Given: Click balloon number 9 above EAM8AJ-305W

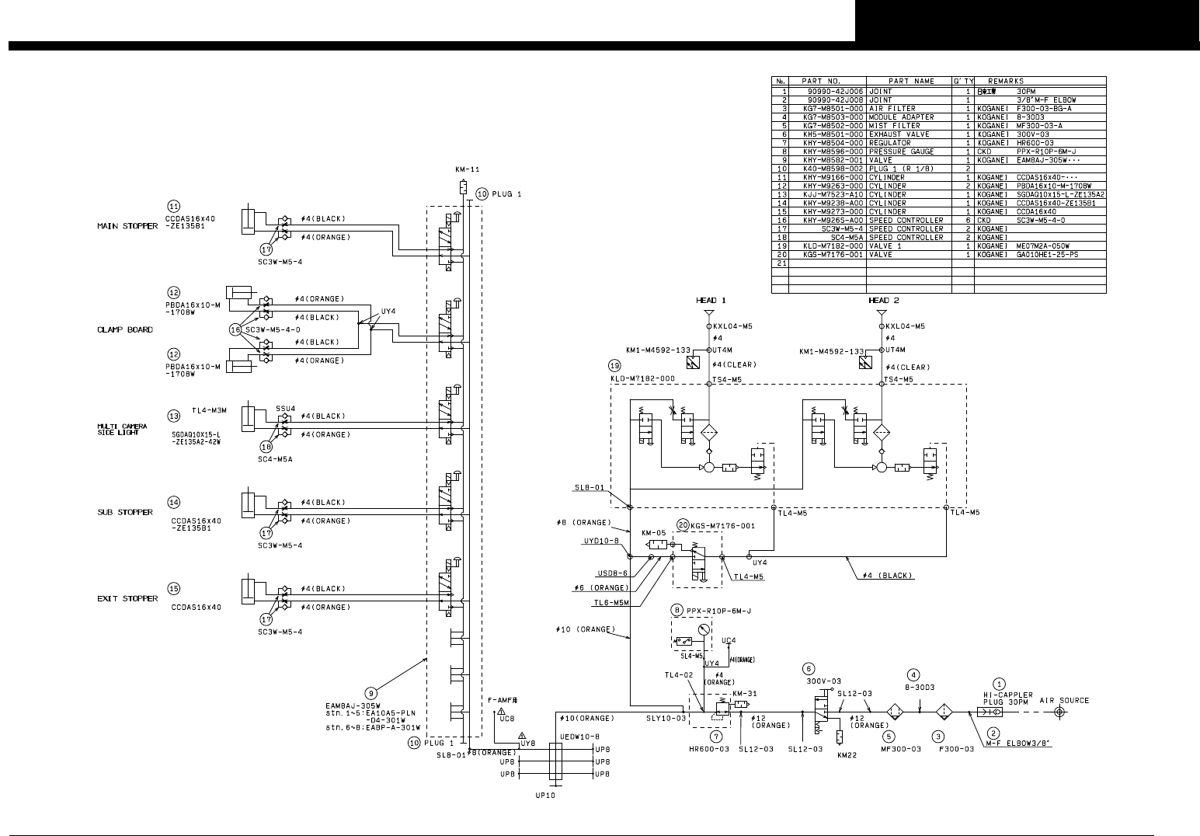Looking at the screenshot, I should coord(371,691).
